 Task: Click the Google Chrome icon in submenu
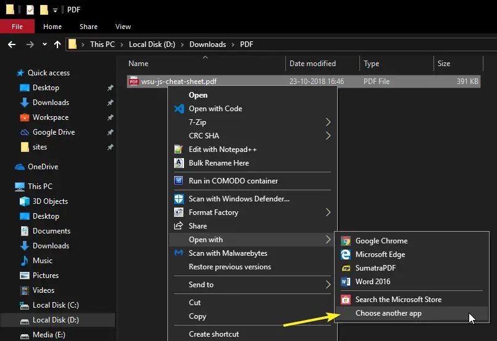coord(346,241)
